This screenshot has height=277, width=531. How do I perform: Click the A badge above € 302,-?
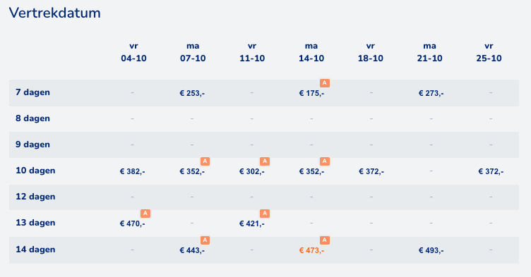coord(265,161)
